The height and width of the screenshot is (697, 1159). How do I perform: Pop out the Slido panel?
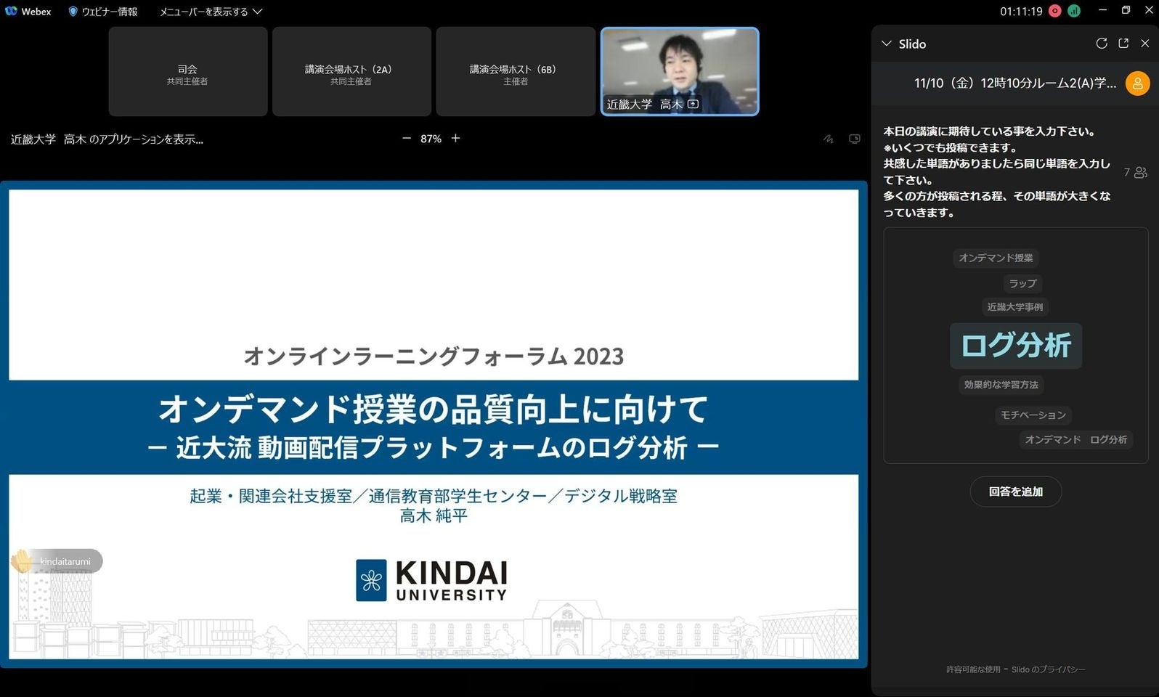coord(1123,44)
